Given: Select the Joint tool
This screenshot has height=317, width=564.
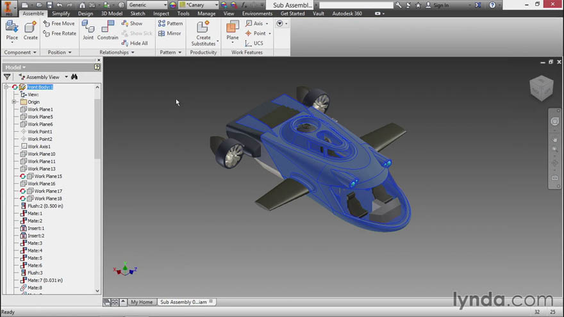Looking at the screenshot, I should (x=88, y=30).
